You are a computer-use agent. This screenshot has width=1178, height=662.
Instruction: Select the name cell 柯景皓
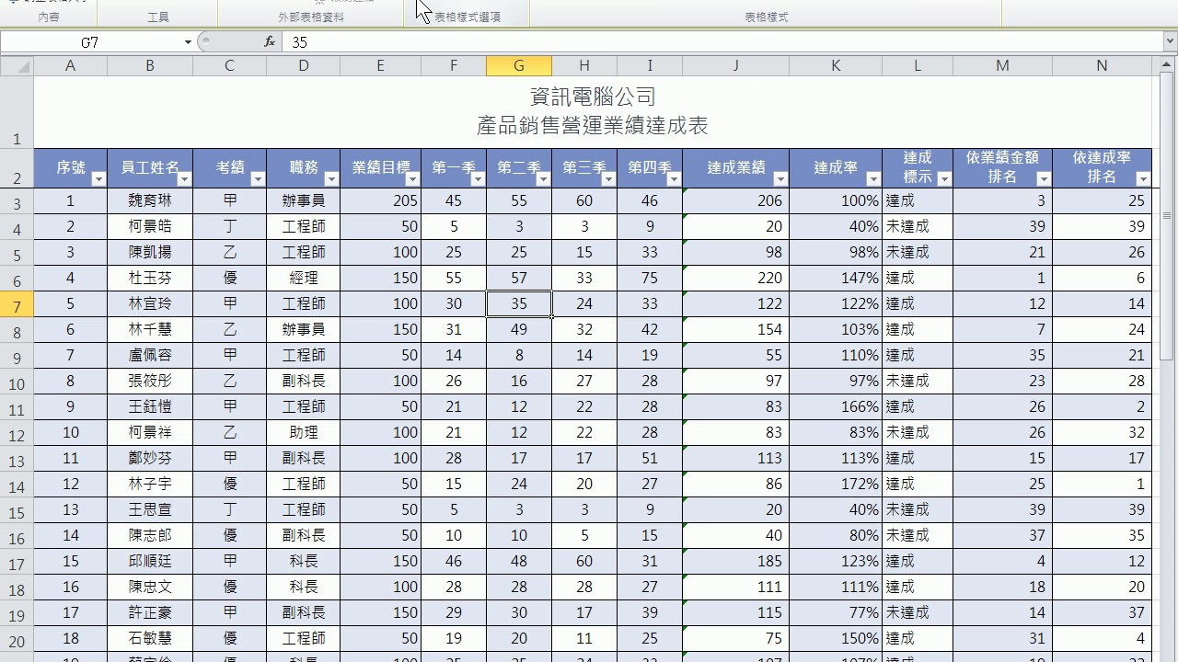click(150, 226)
